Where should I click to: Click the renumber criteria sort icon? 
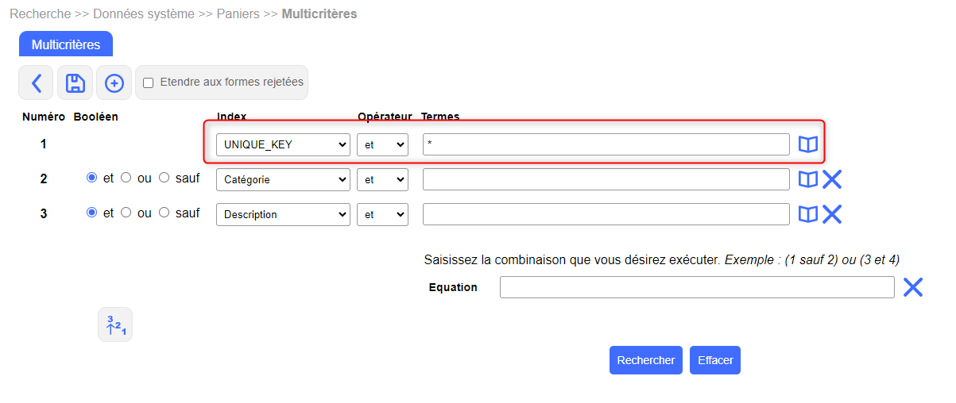point(115,324)
